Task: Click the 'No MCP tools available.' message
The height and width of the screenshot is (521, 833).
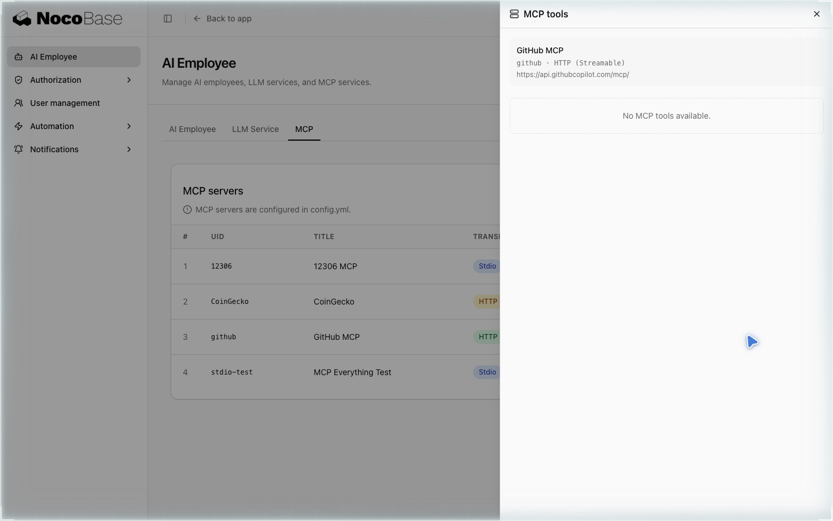Action: pos(666,116)
